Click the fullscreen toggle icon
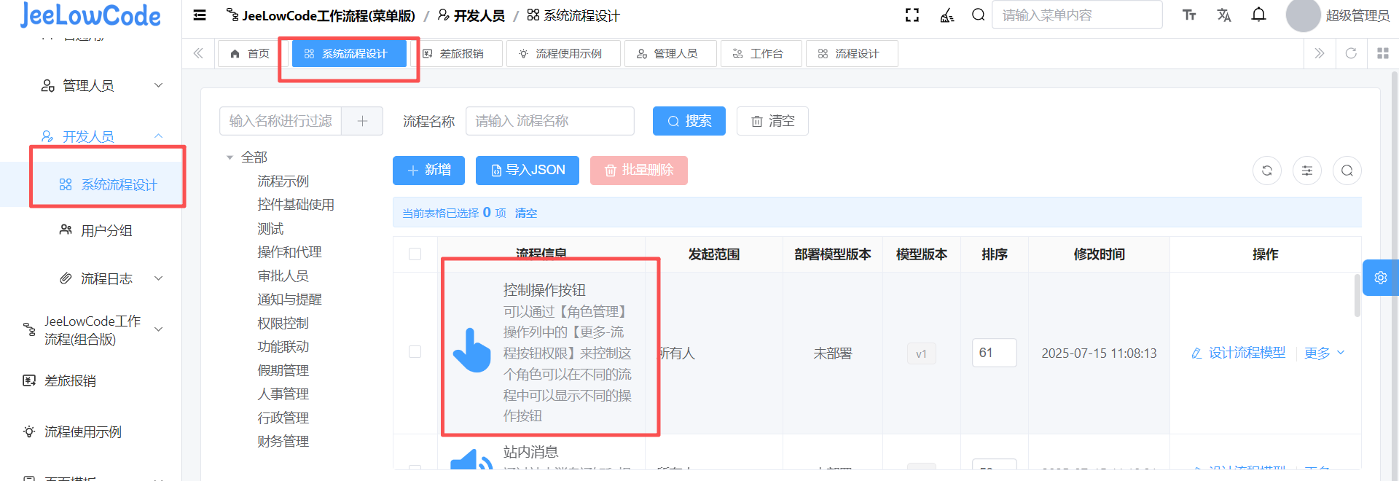The image size is (1399, 481). [x=912, y=15]
